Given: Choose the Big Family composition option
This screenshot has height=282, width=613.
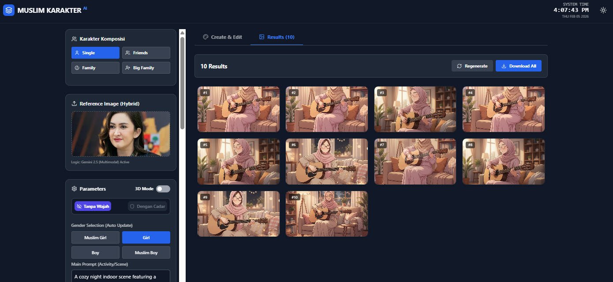Looking at the screenshot, I should coord(146,68).
